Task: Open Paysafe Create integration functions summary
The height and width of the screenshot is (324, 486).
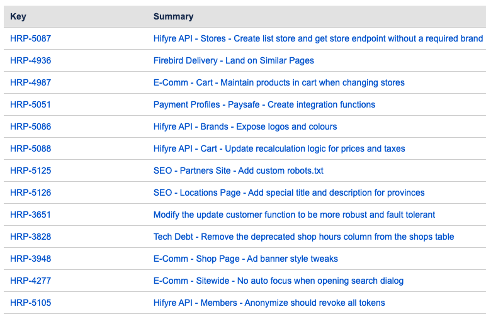Action: 264,104
